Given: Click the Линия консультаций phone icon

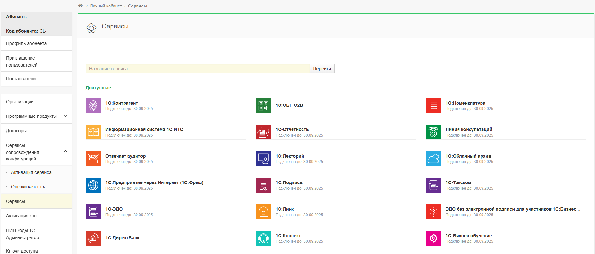Looking at the screenshot, I should (x=433, y=132).
